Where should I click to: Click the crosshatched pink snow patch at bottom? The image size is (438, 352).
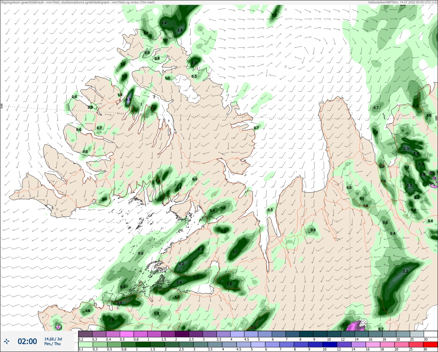(358, 324)
